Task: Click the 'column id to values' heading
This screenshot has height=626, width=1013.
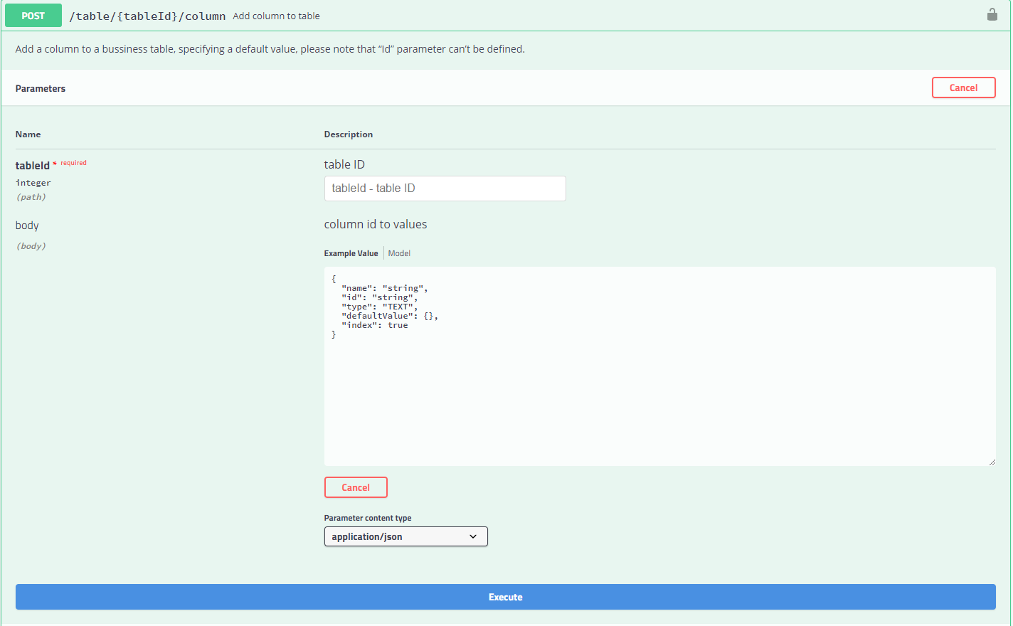Action: pyautogui.click(x=376, y=223)
